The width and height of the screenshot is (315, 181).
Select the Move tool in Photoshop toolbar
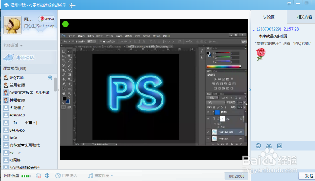pos(69,51)
